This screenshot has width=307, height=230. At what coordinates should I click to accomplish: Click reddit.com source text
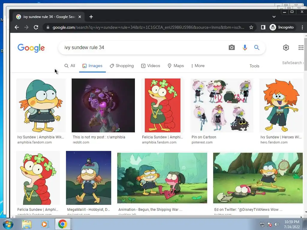tap(81, 142)
